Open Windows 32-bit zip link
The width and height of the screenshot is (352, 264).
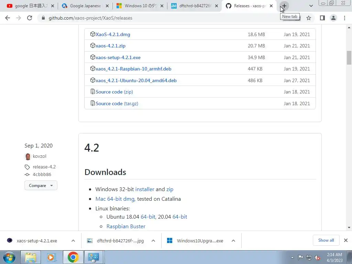[x=170, y=189]
